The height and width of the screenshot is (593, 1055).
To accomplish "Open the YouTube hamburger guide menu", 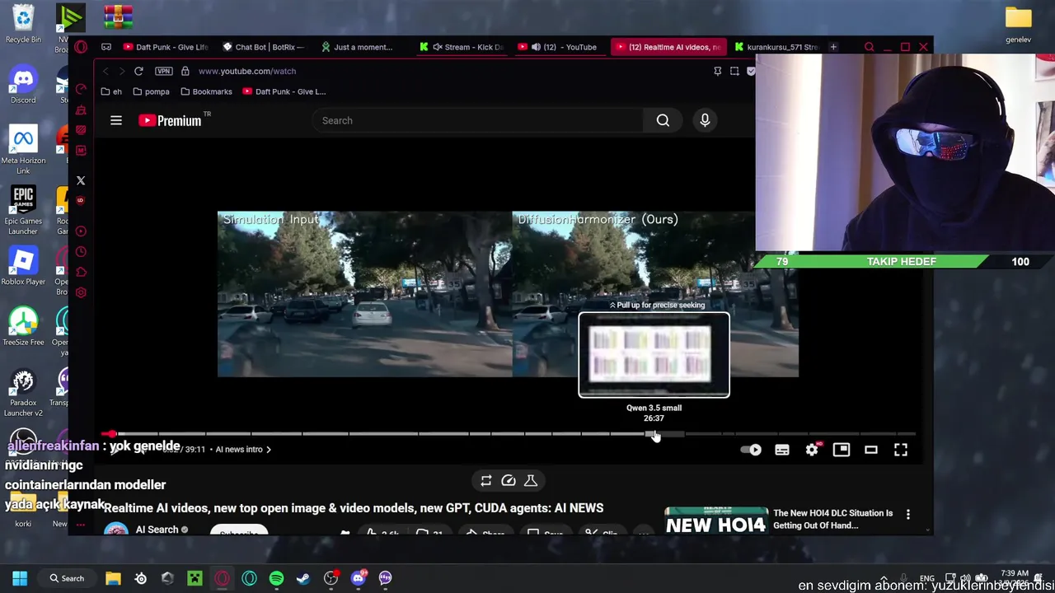I will point(116,120).
